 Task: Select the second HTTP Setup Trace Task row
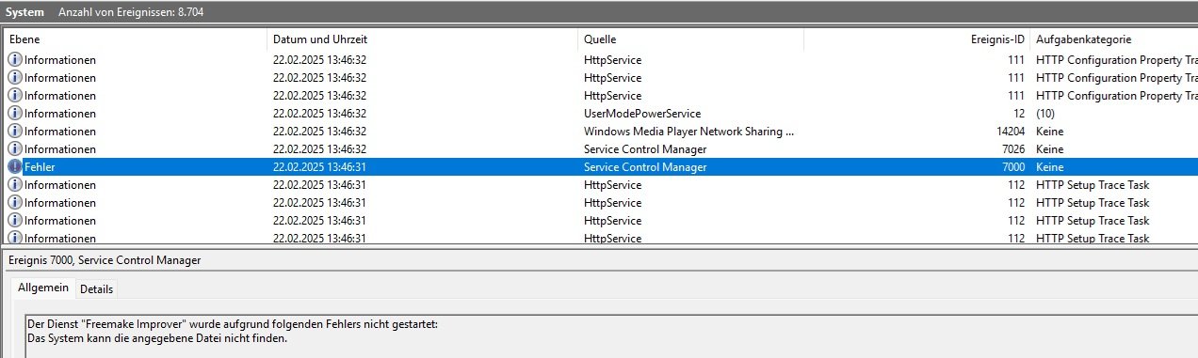pos(601,203)
